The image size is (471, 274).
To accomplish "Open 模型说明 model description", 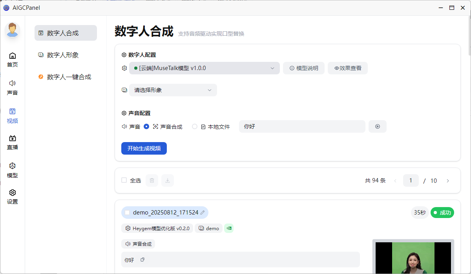I will point(304,68).
